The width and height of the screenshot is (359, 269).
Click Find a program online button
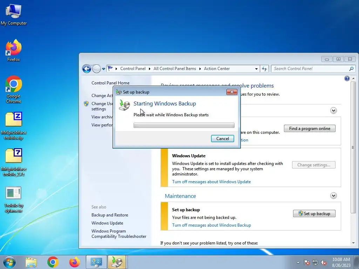[x=310, y=129]
